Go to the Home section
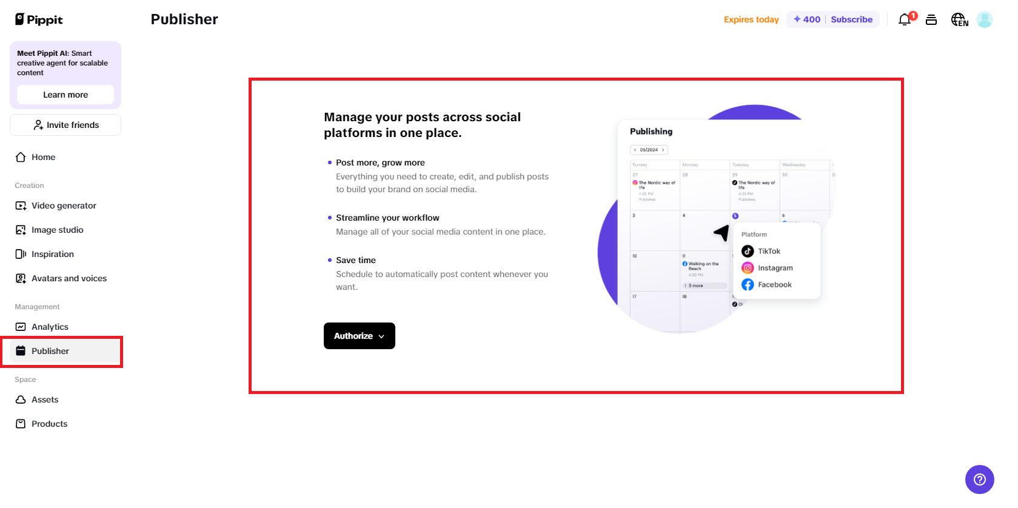Image resolution: width=1018 pixels, height=508 pixels. pyautogui.click(x=43, y=157)
